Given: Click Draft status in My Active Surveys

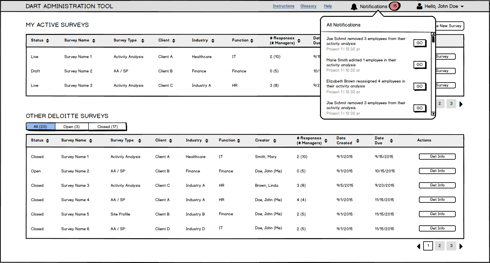Looking at the screenshot, I should 36,71.
